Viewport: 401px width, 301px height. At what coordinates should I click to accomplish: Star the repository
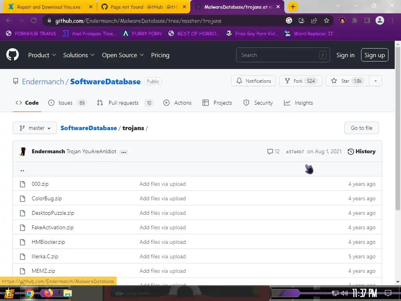pyautogui.click(x=347, y=81)
